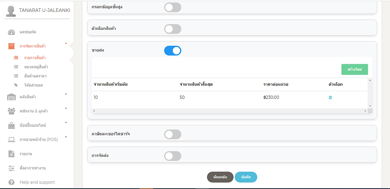Image resolution: width=390 pixels, height=189 pixels.
Task: Expand the พนักงาน & ลูกค้า menu arrow
Action: (x=66, y=108)
